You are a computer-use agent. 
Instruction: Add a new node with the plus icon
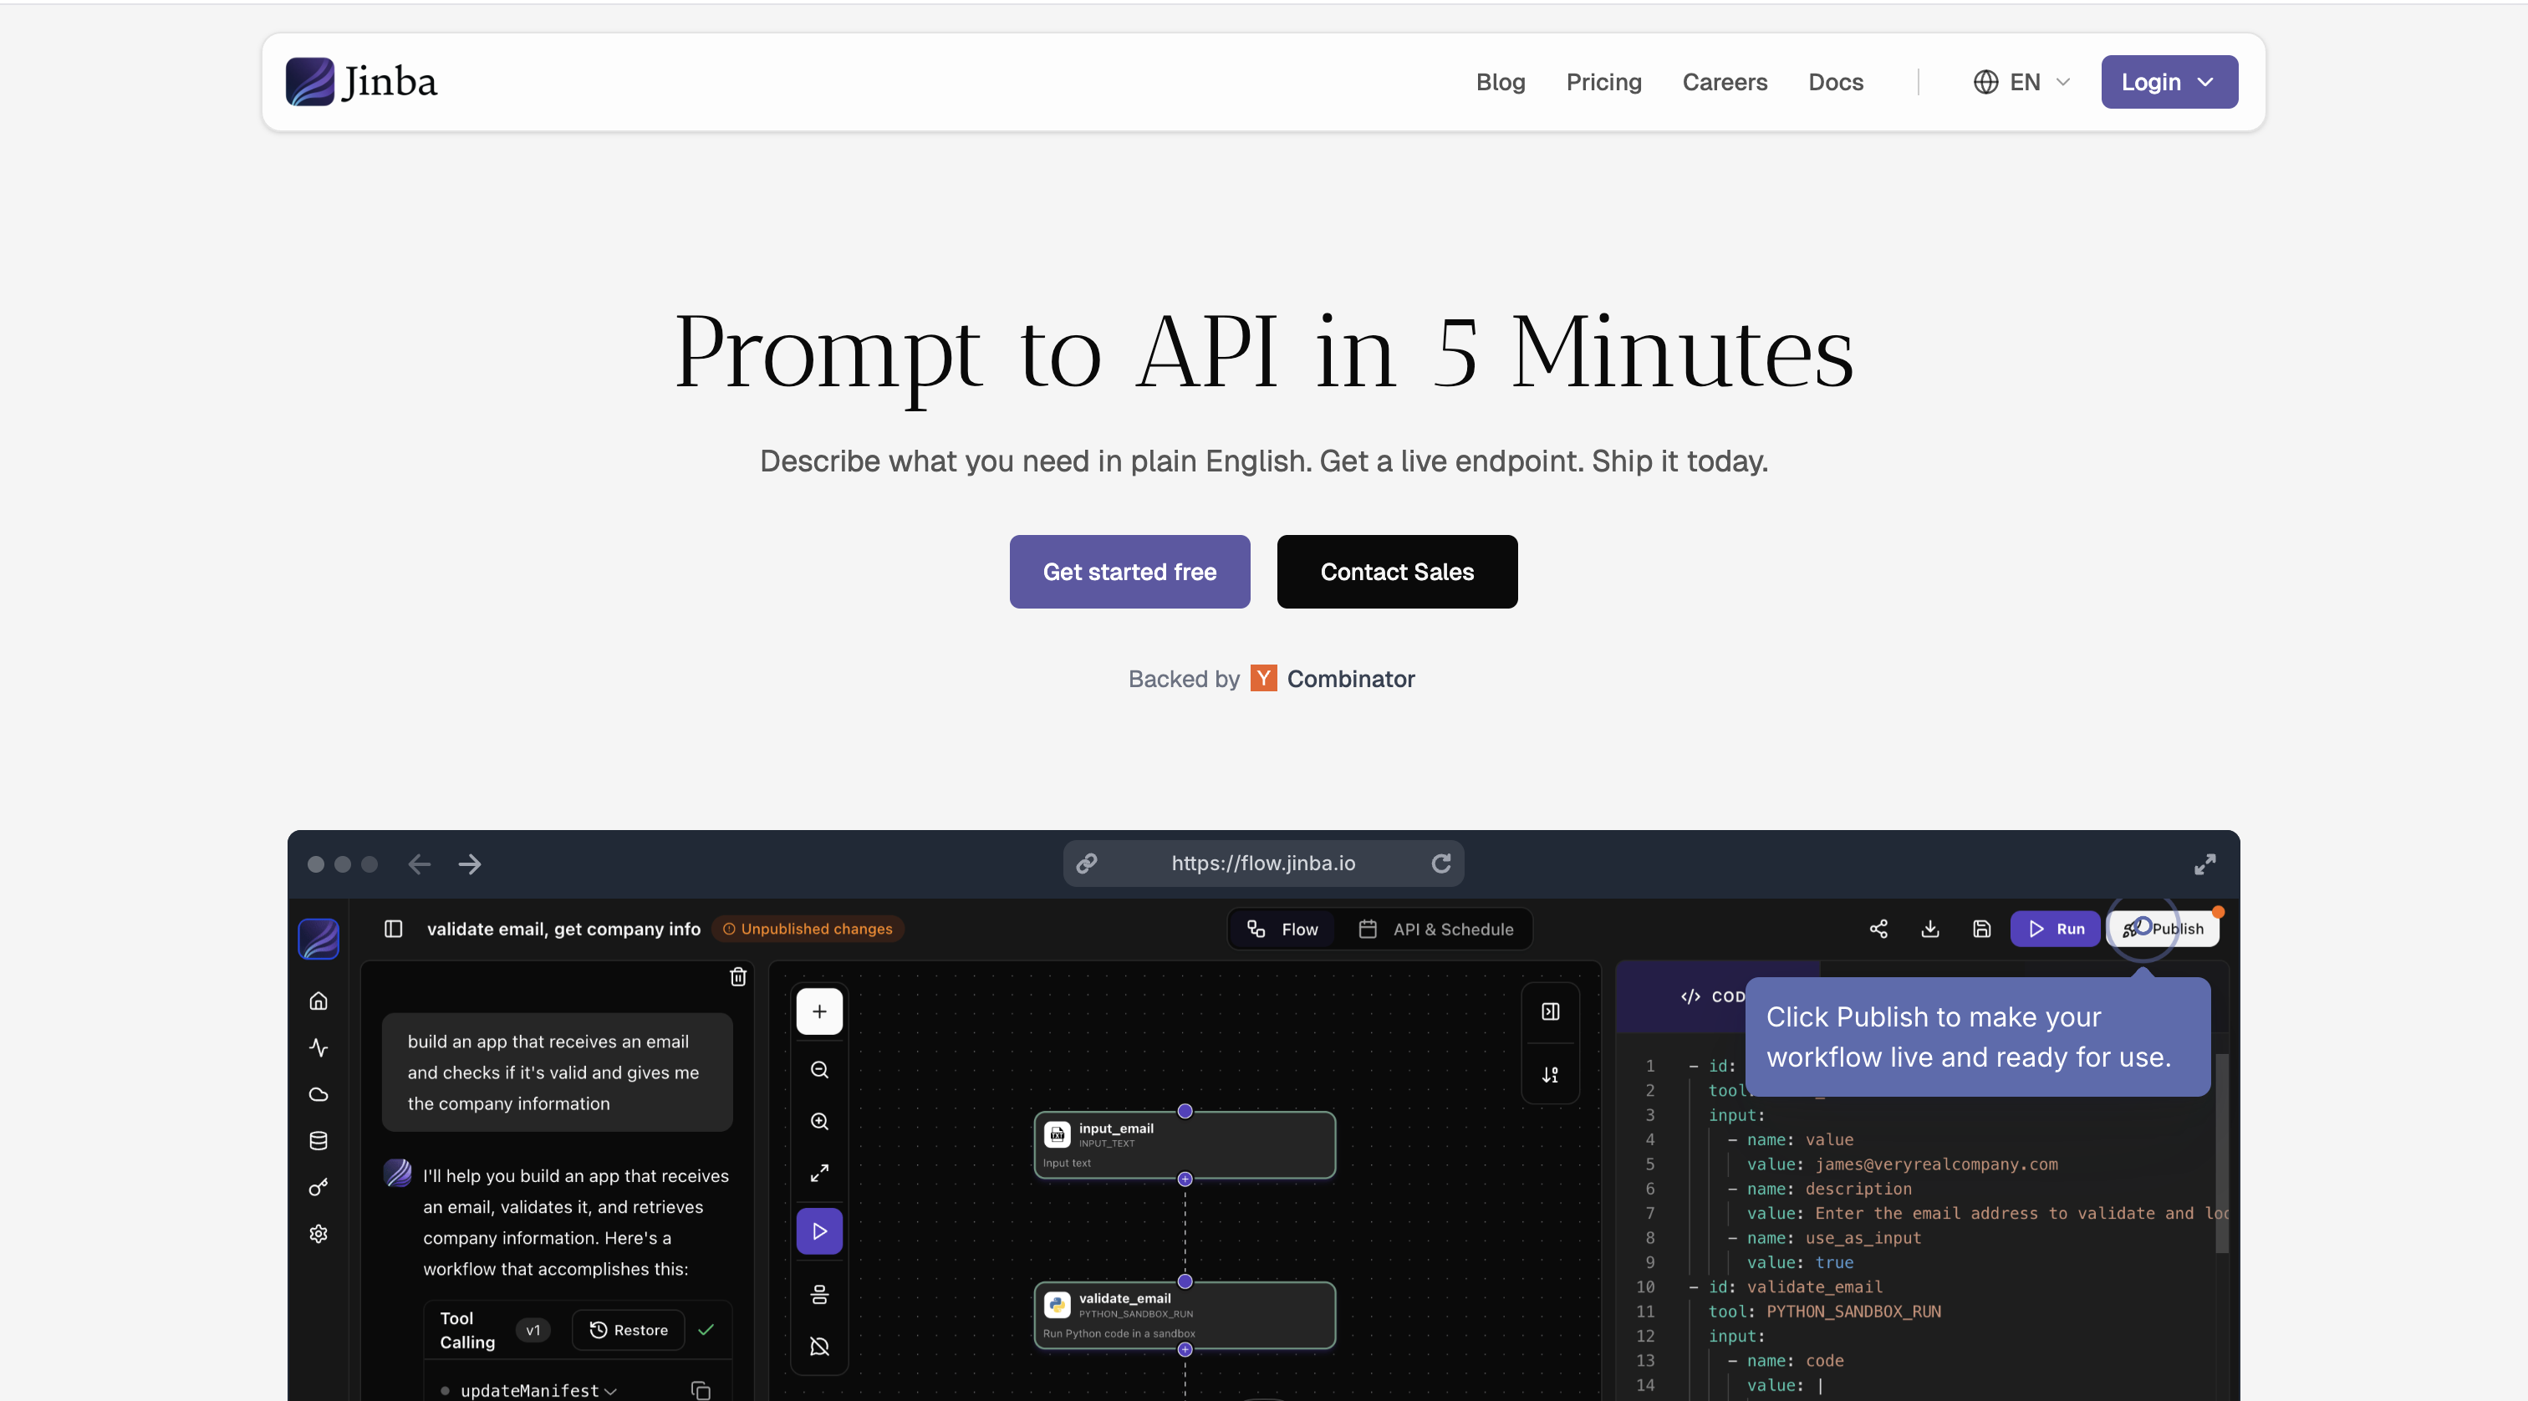pos(819,1011)
